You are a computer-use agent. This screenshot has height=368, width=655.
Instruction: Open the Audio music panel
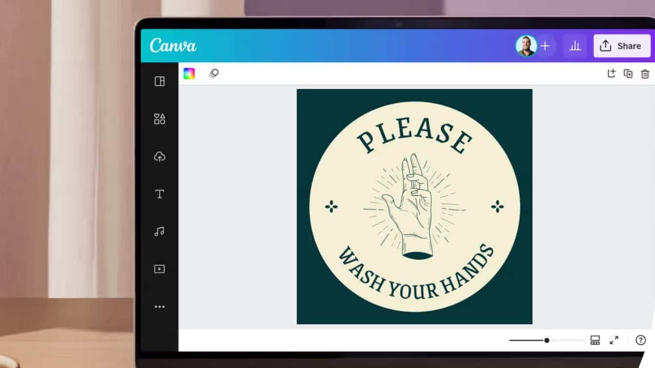pyautogui.click(x=159, y=231)
